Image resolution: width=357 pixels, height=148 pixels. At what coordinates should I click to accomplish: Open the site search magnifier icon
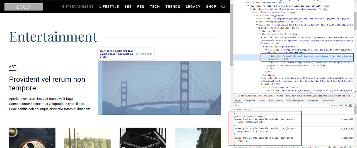pos(223,7)
